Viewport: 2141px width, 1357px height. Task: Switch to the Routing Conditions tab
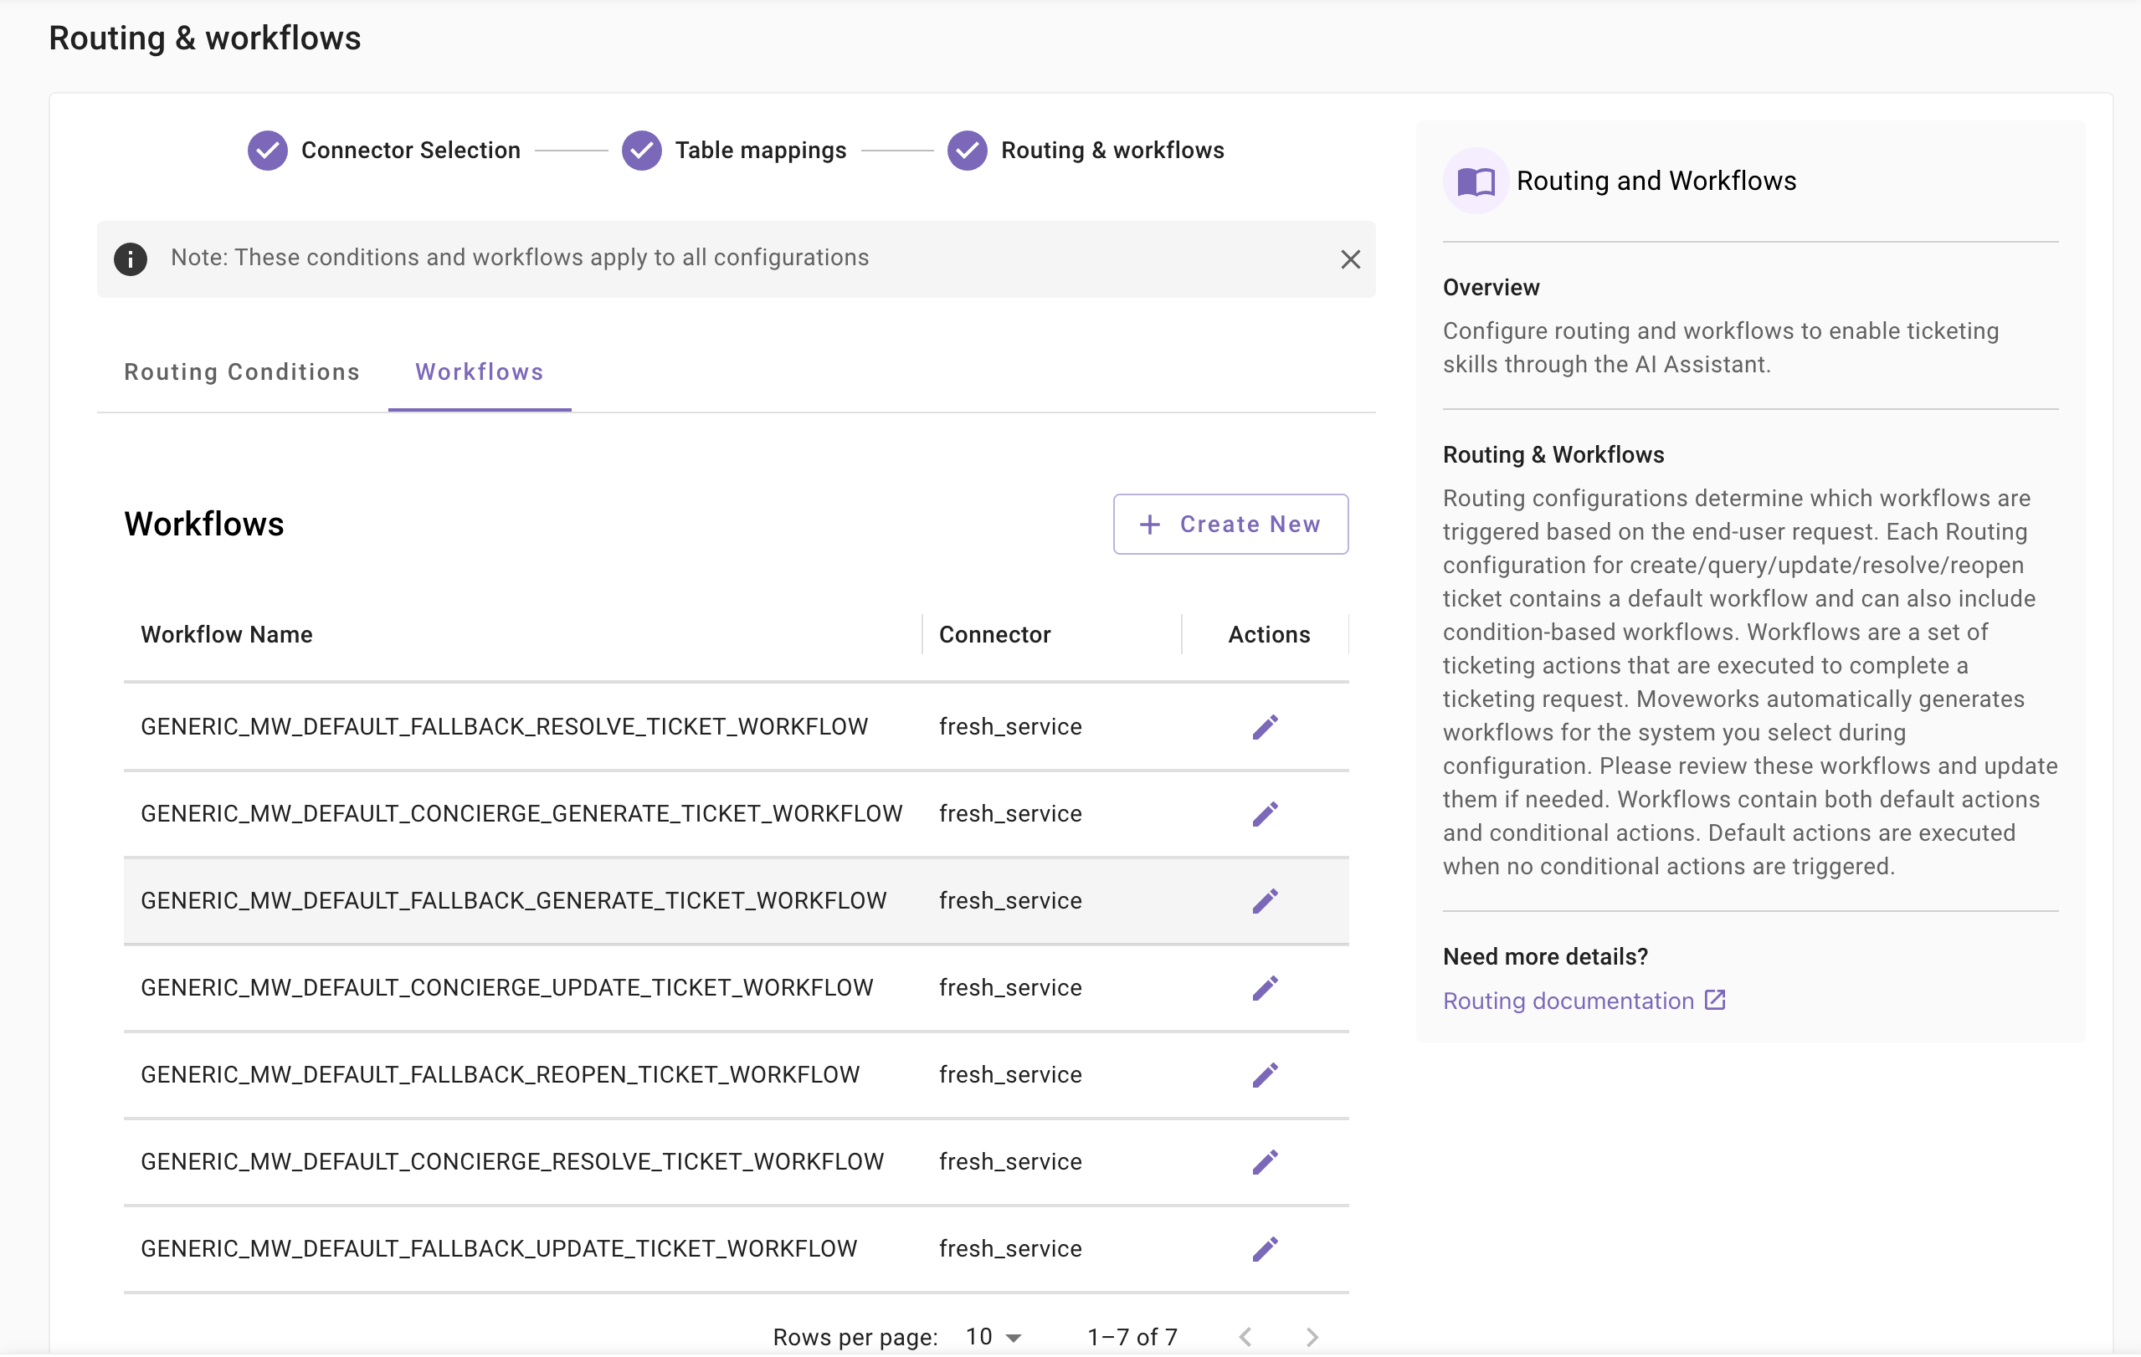coord(242,371)
